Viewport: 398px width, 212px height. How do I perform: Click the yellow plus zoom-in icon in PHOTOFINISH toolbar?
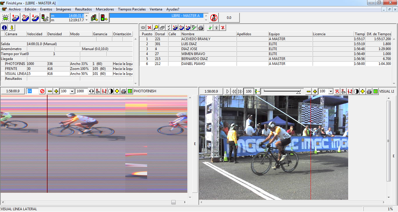click(56, 91)
